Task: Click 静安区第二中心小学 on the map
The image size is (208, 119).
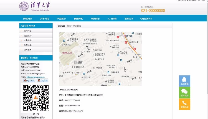Action: tap(74, 40)
